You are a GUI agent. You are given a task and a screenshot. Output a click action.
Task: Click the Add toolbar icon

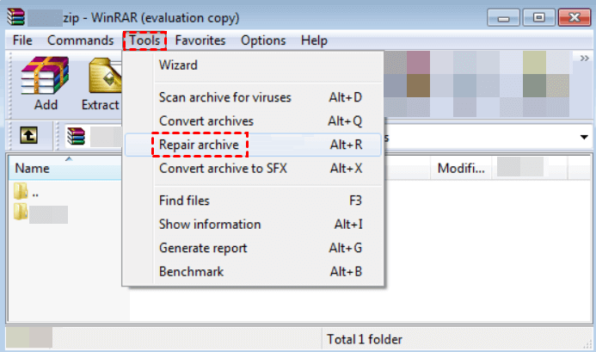(x=45, y=76)
